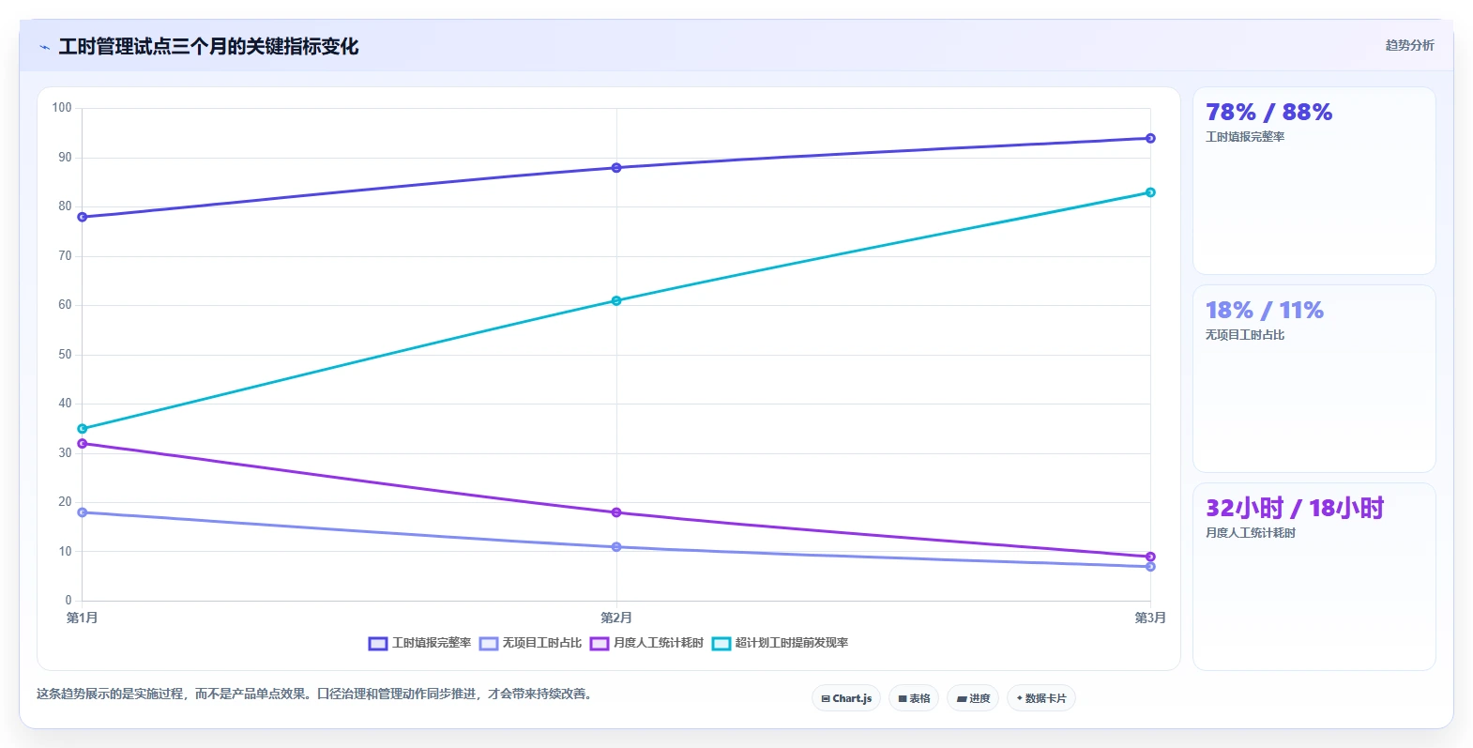Click the 超计划工时提前发现率 legend label text
Viewport: 1473px width, 748px height.
coord(792,644)
